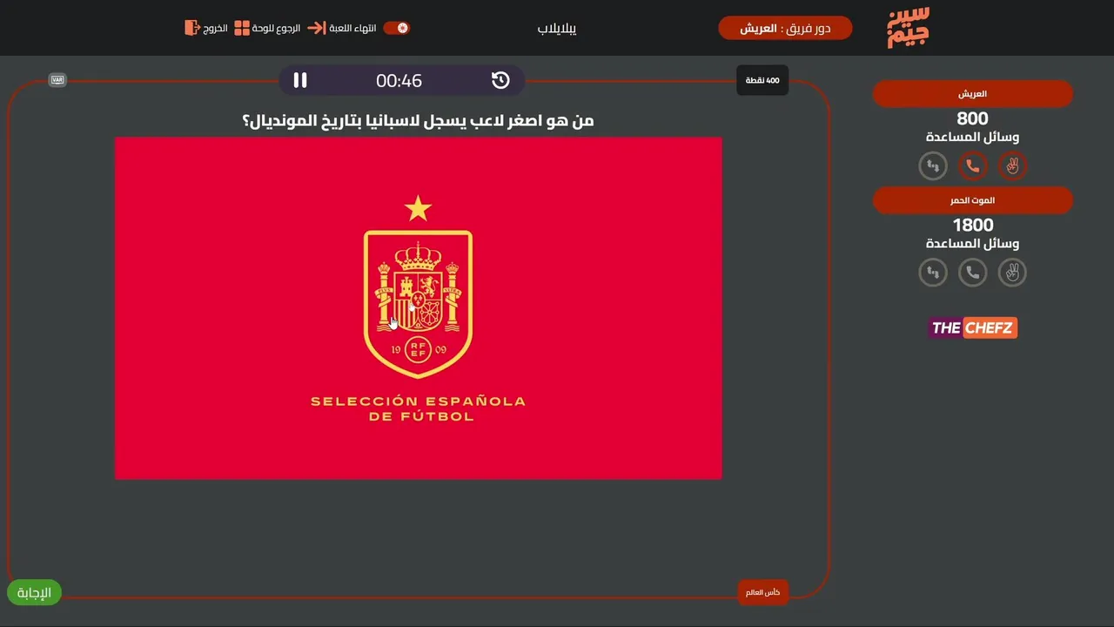Viewport: 1114px width, 627px height.
Task: Click the question text about Spain's youngest scorer
Action: click(418, 120)
